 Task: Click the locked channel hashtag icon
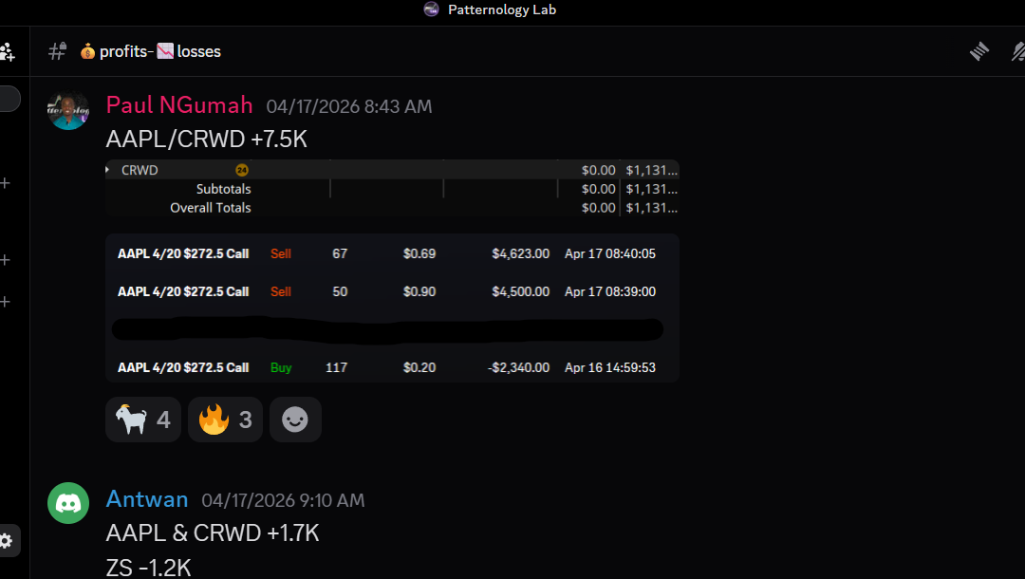coord(58,51)
